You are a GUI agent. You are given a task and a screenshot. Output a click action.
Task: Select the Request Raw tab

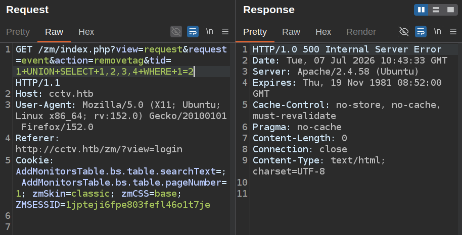54,32
